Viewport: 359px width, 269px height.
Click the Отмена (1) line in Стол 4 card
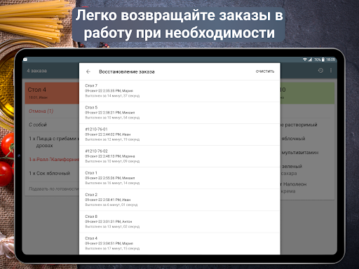(41, 111)
